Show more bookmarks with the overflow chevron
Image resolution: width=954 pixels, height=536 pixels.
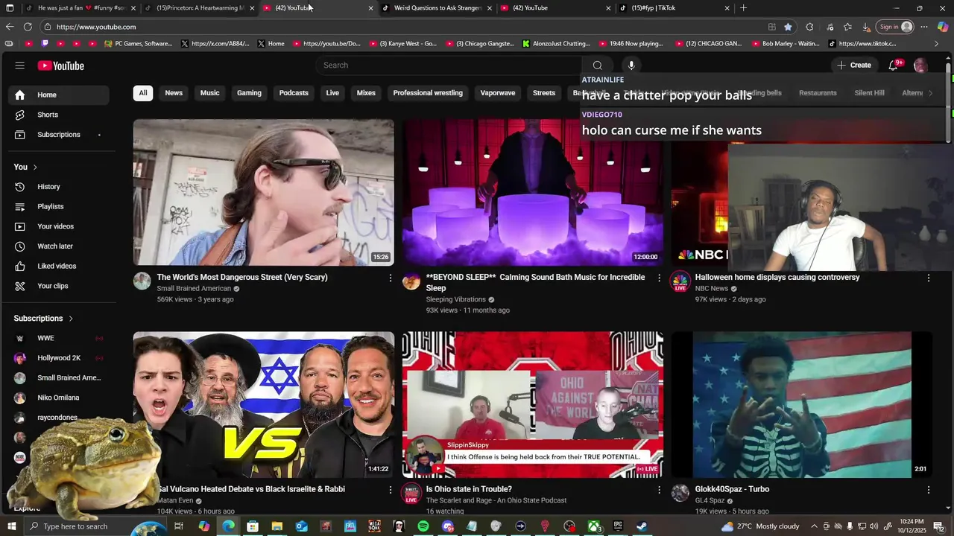[x=937, y=44]
